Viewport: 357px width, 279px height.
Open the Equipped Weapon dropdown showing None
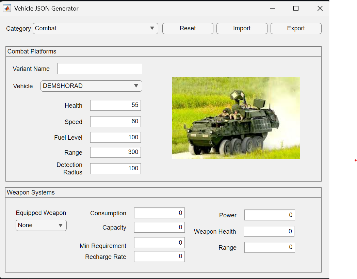(41, 225)
